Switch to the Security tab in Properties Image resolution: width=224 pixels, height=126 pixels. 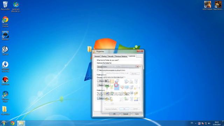coord(111,56)
